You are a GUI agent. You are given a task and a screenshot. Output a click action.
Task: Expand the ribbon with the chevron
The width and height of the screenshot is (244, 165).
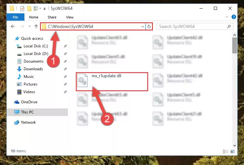[x=227, y=17]
